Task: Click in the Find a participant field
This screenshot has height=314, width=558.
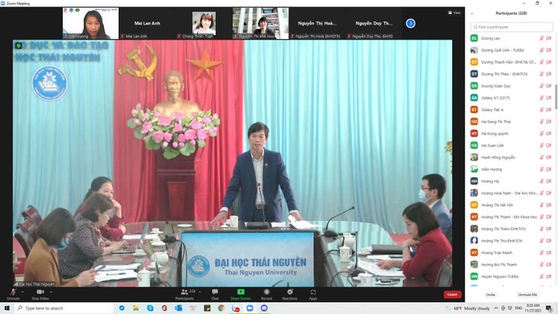Action: click(512, 27)
